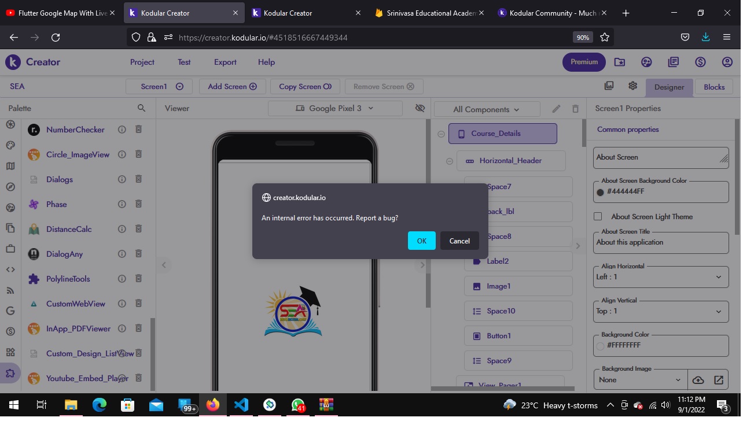Screen dimensions: 743x421
Task: Delete component with the trash icon
Action: 575,109
